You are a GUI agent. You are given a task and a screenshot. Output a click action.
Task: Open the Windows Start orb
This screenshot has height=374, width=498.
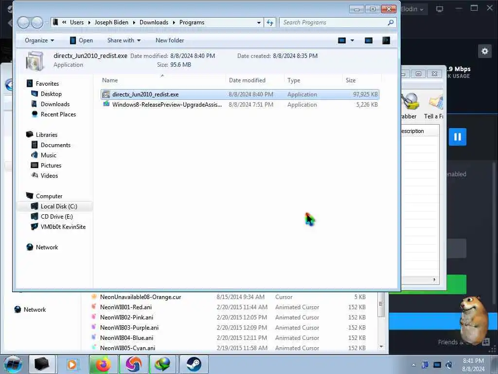(x=13, y=364)
